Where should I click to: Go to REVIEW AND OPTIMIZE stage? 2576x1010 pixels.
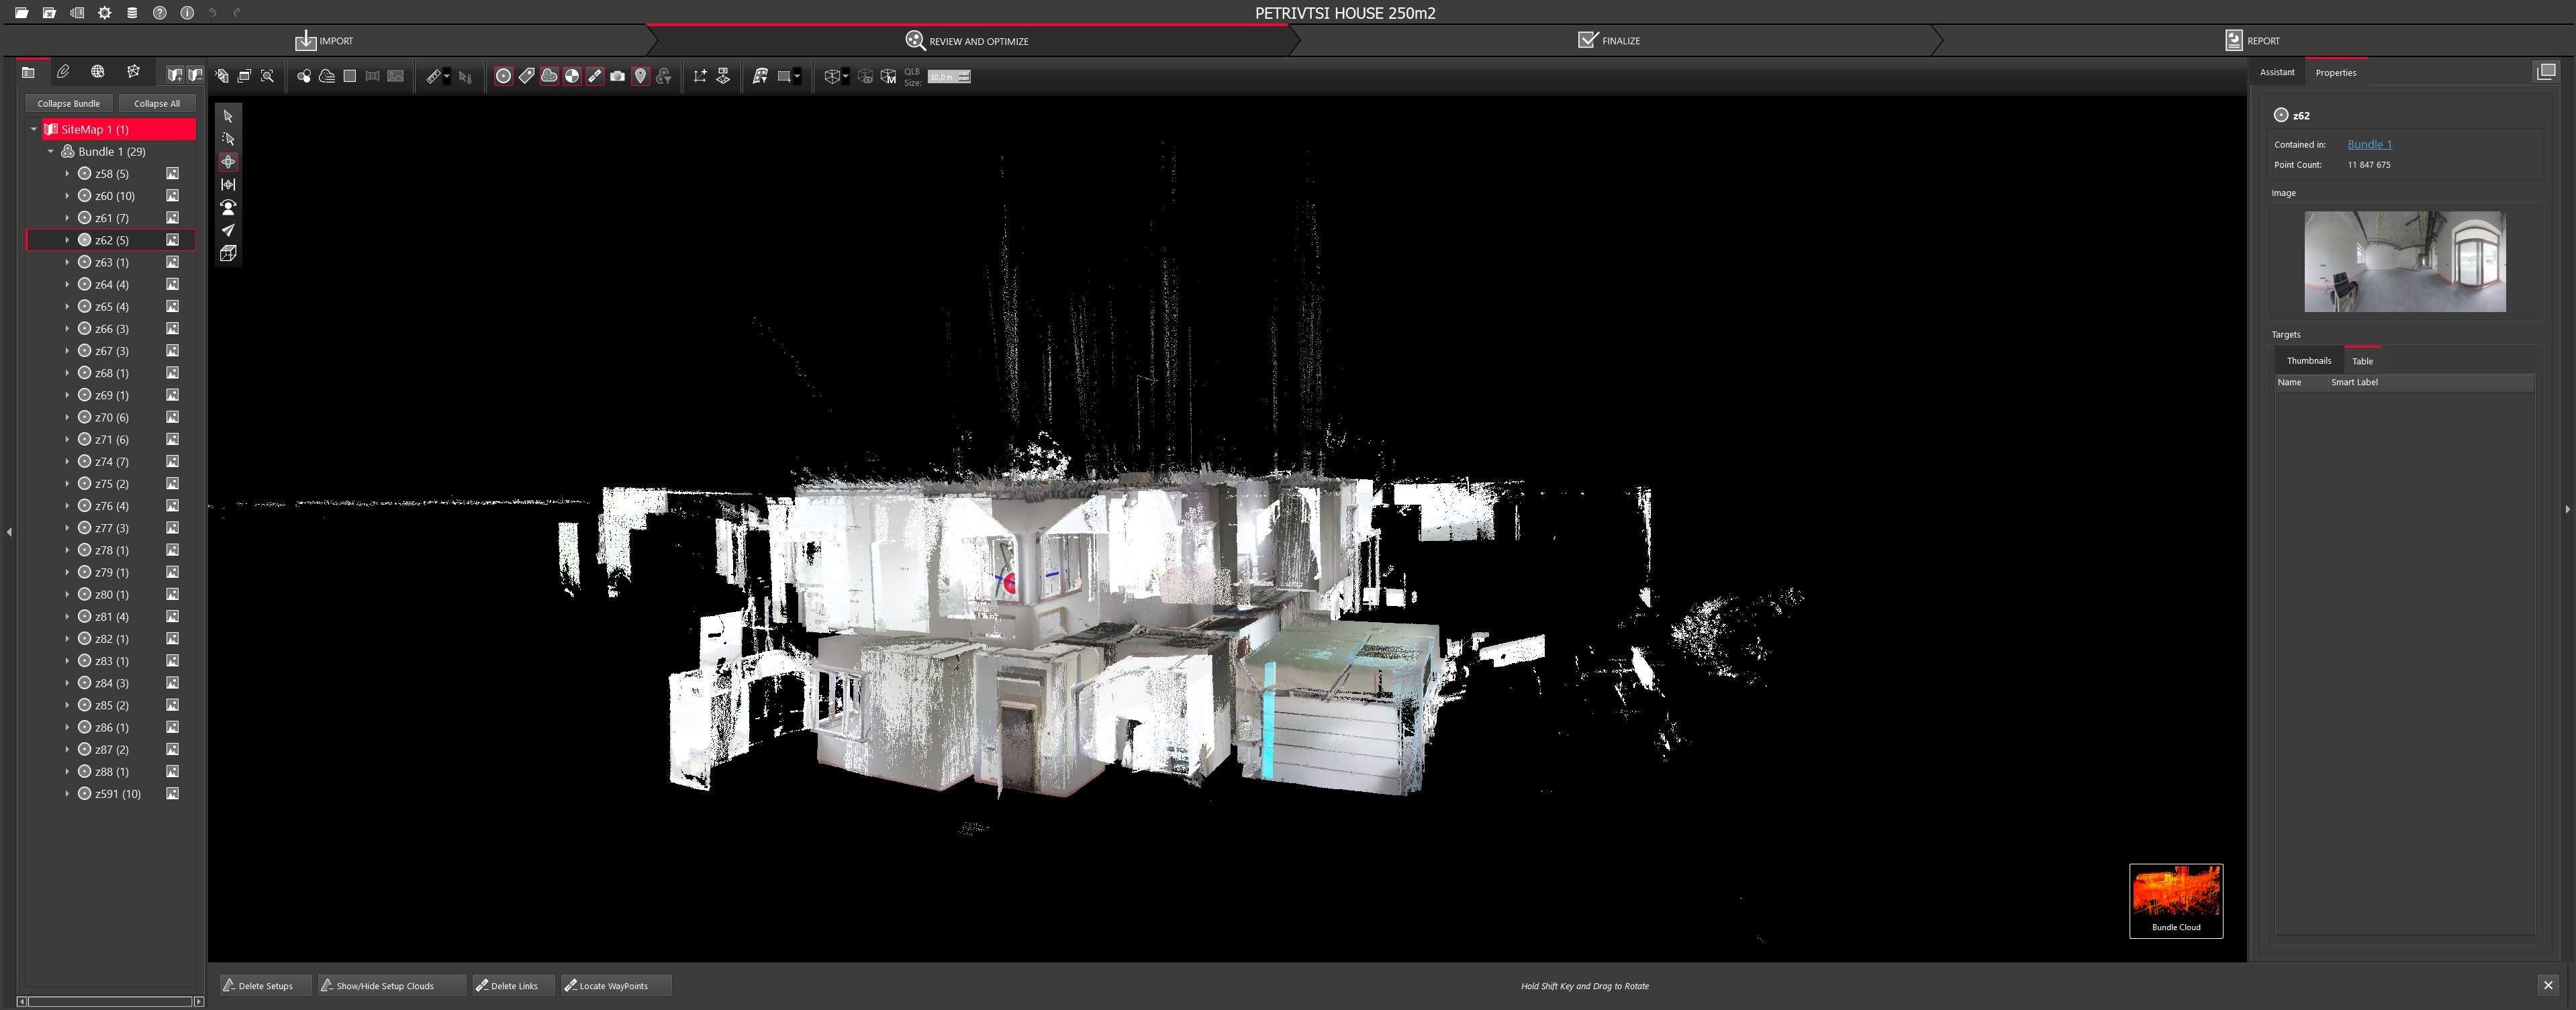[967, 40]
